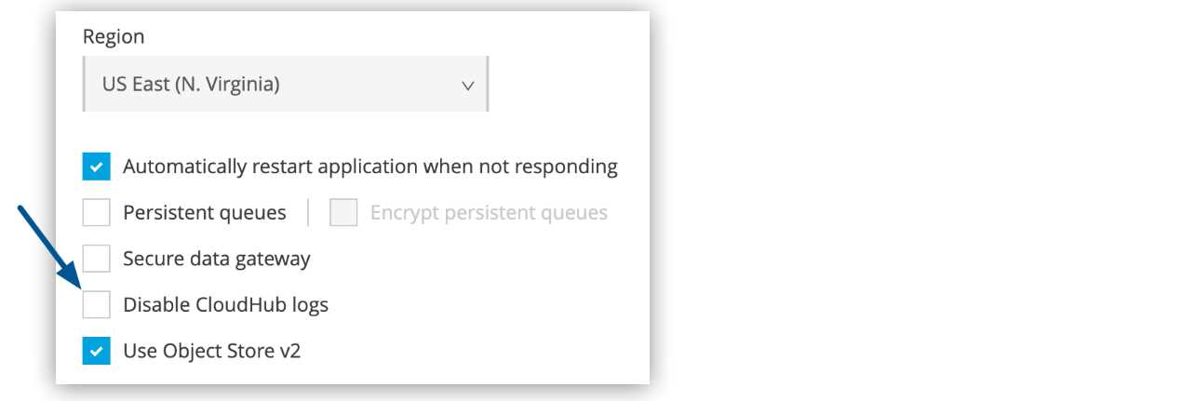
Task: Uncheck the Use Object Store v2 checkbox
Action: (x=96, y=351)
